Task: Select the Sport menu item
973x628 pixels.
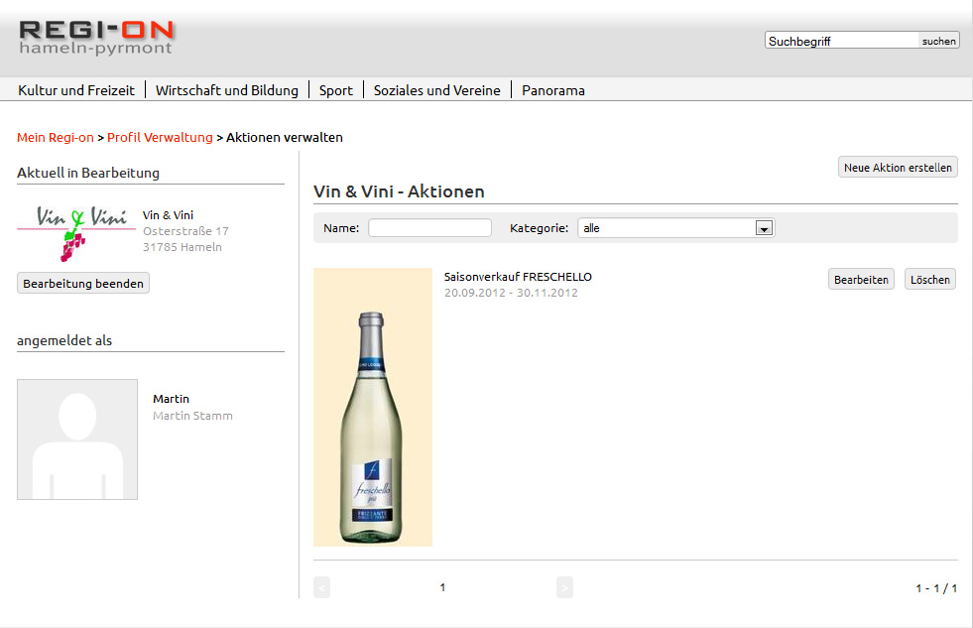Action: 336,90
